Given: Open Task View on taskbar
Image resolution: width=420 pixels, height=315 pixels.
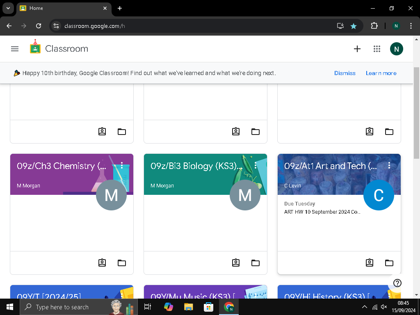Looking at the screenshot, I should pos(148,307).
